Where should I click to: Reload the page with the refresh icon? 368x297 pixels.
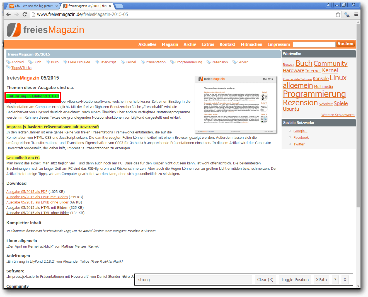point(25,14)
